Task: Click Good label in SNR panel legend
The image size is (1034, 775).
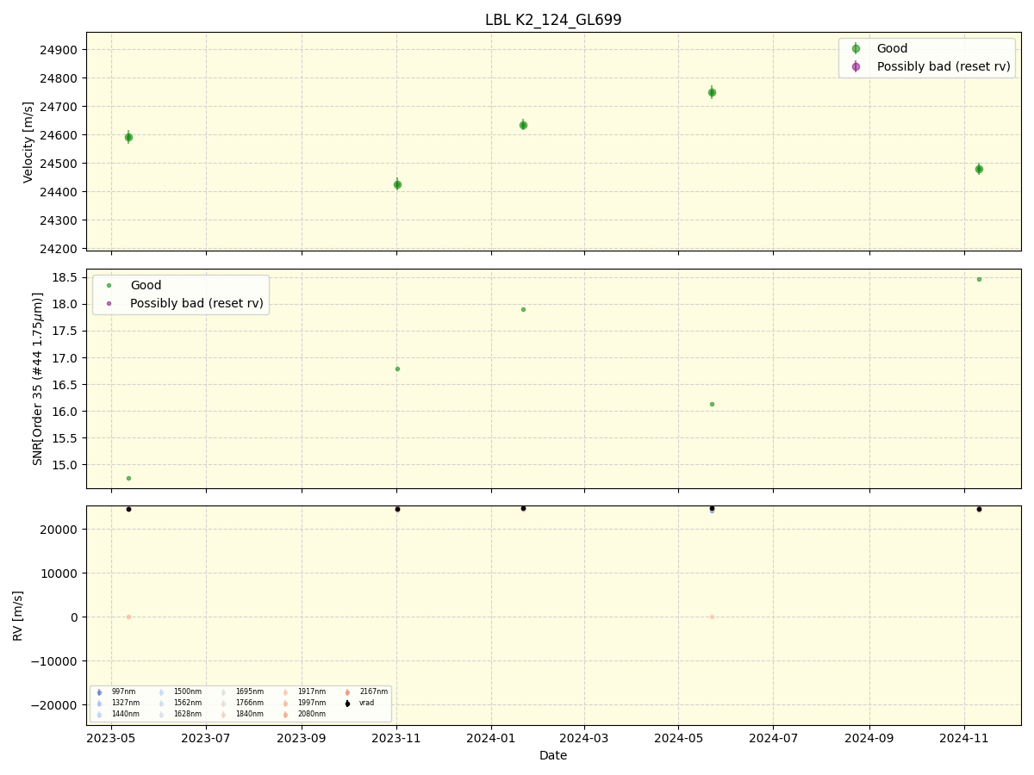Action: pyautogui.click(x=146, y=285)
